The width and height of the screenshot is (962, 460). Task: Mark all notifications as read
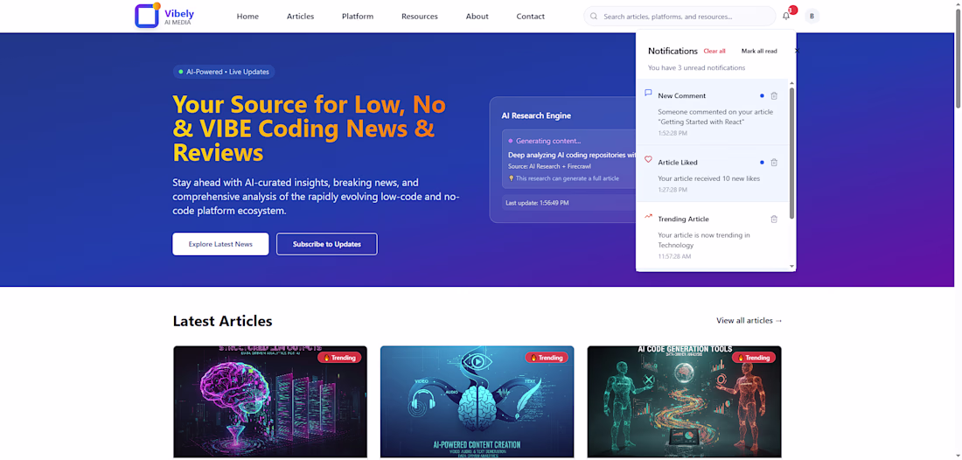tap(759, 51)
